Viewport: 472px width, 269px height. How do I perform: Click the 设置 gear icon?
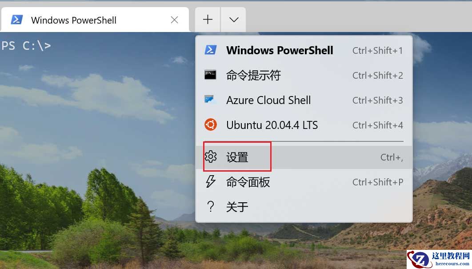[x=210, y=157]
